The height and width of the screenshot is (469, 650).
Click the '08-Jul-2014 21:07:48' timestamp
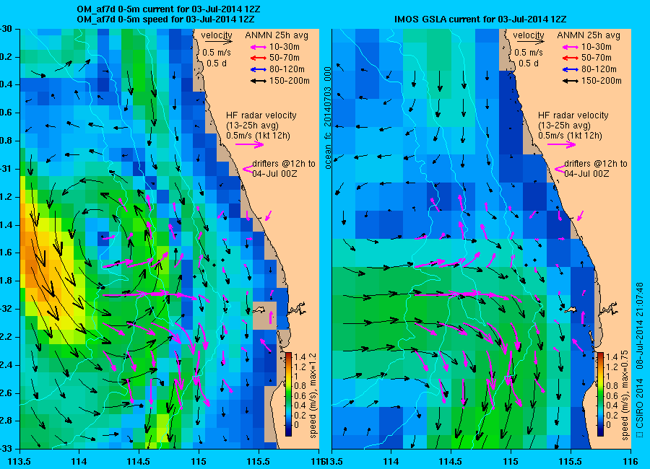[x=640, y=325]
